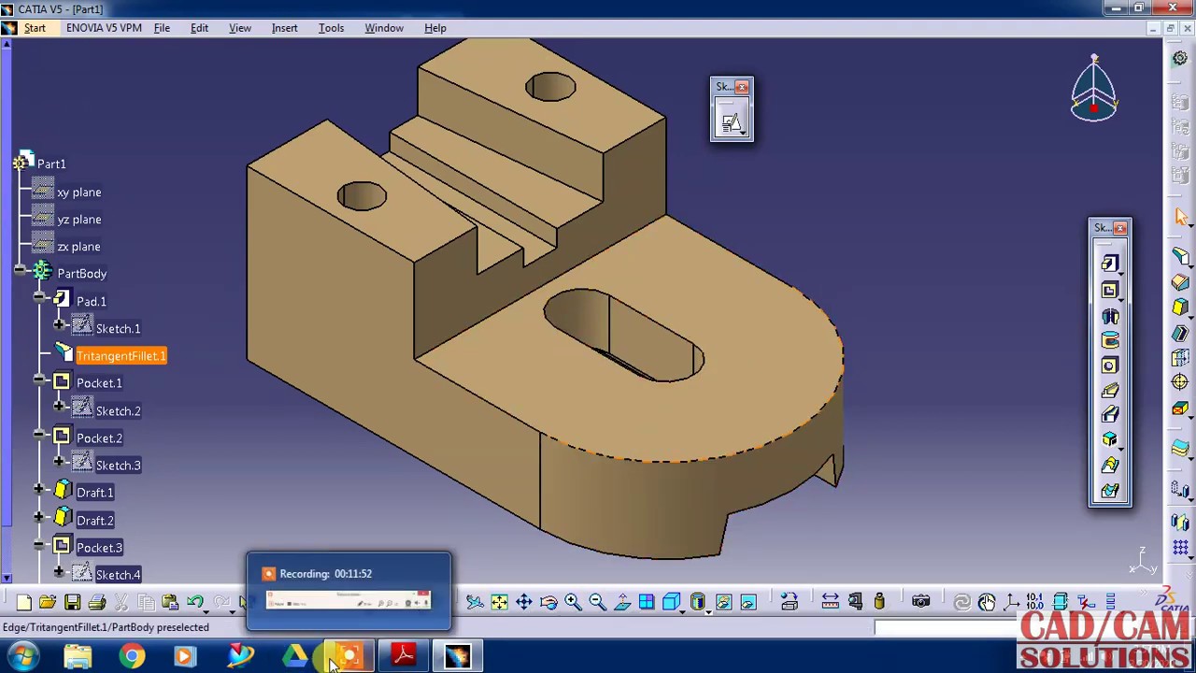Activate the Rotate view tool
Image resolution: width=1196 pixels, height=673 pixels.
coord(548,603)
